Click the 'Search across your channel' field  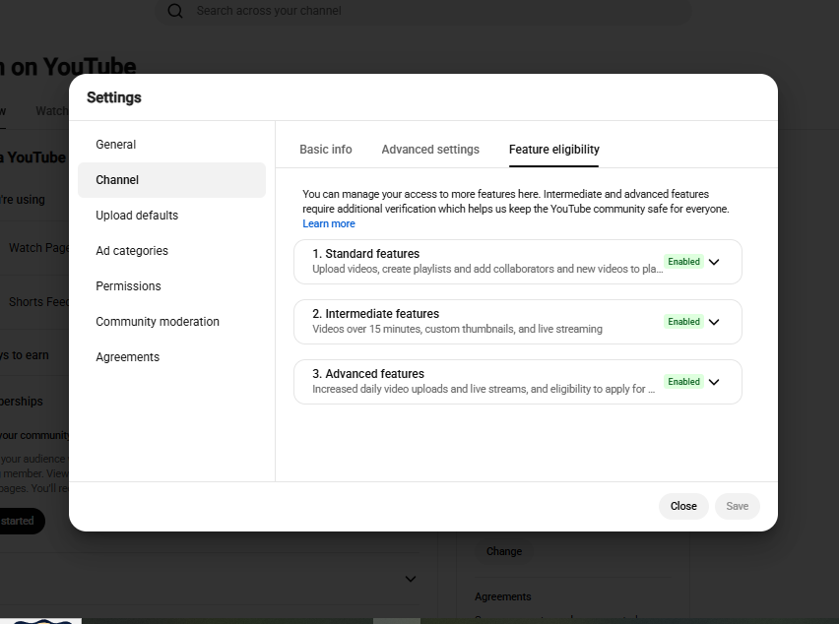tap(422, 11)
